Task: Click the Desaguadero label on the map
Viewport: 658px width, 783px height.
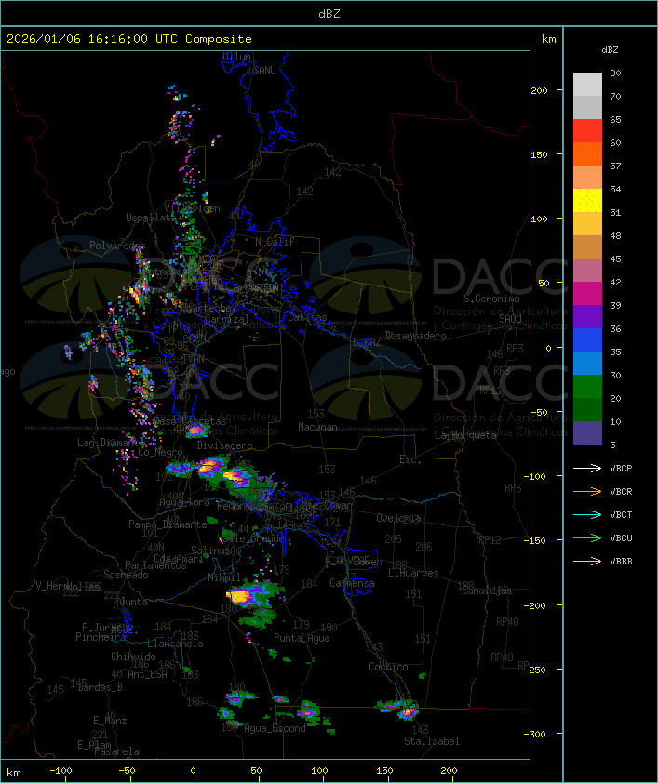Action: 416,336
